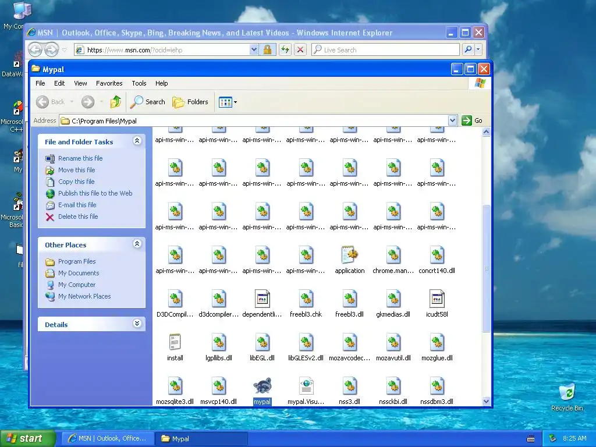Click the file list scrollbar down arrow
The height and width of the screenshot is (447, 596).
(486, 401)
